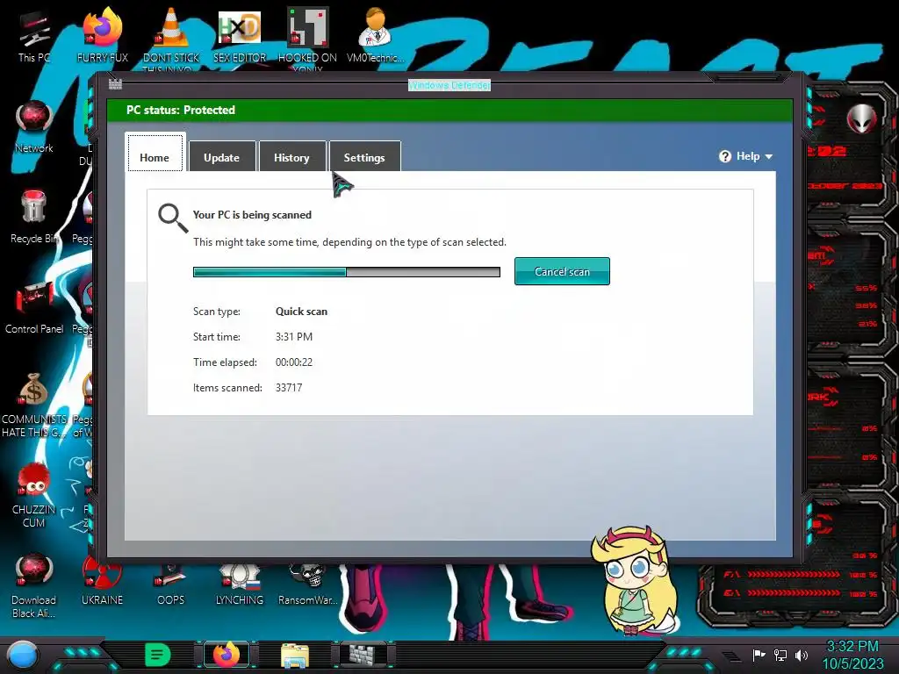
Task: Open the OOPS desktop shortcut
Action: tap(171, 584)
